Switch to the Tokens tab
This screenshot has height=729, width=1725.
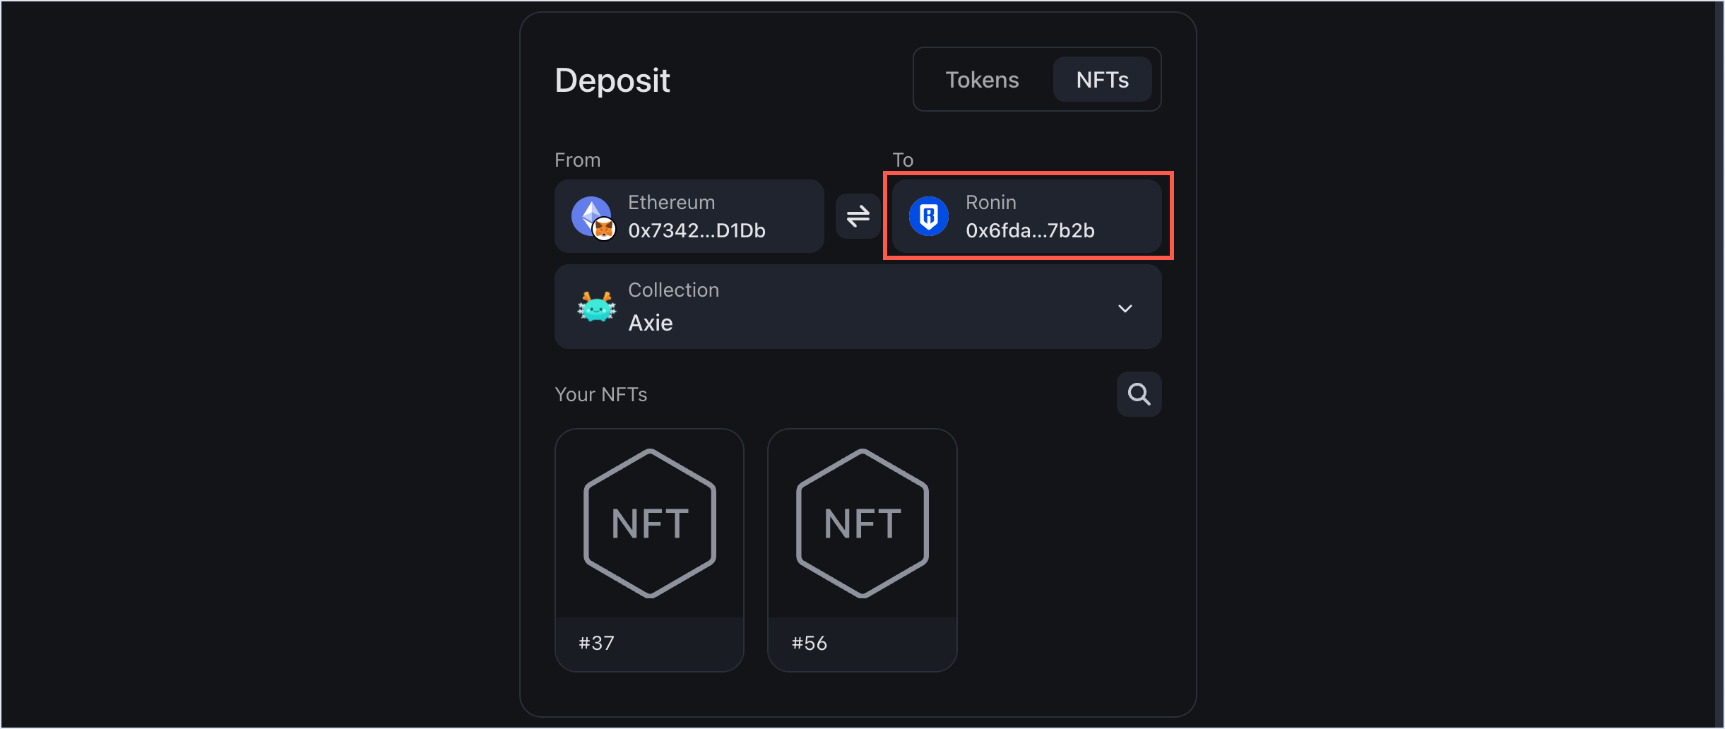coord(983,79)
